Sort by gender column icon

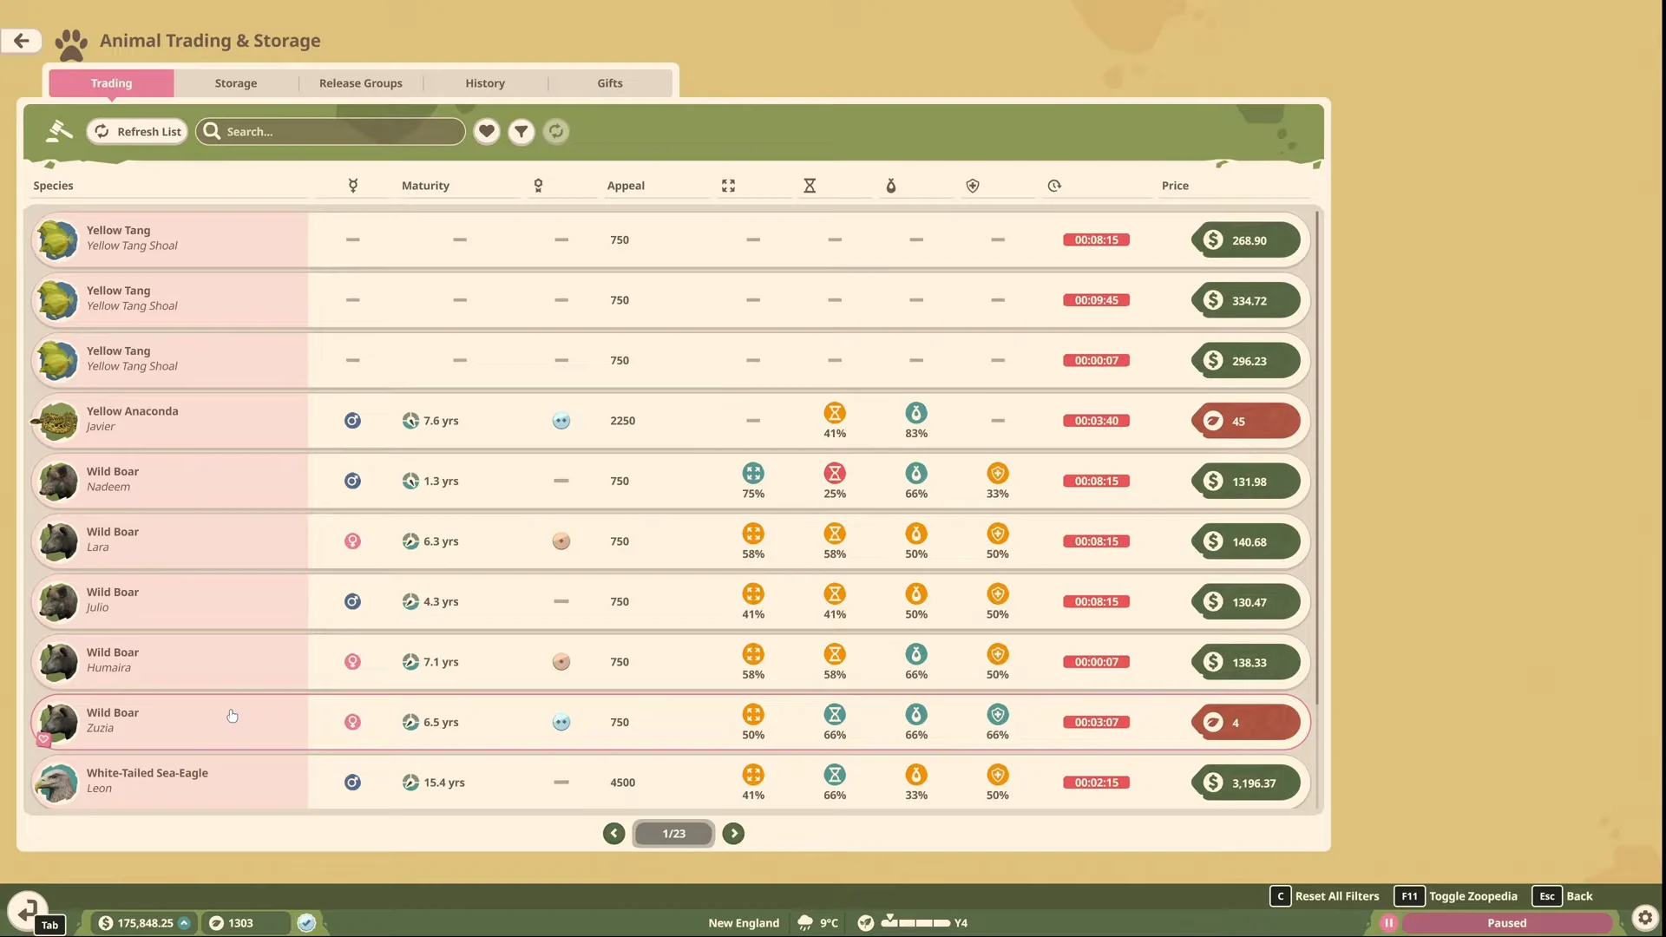(353, 186)
